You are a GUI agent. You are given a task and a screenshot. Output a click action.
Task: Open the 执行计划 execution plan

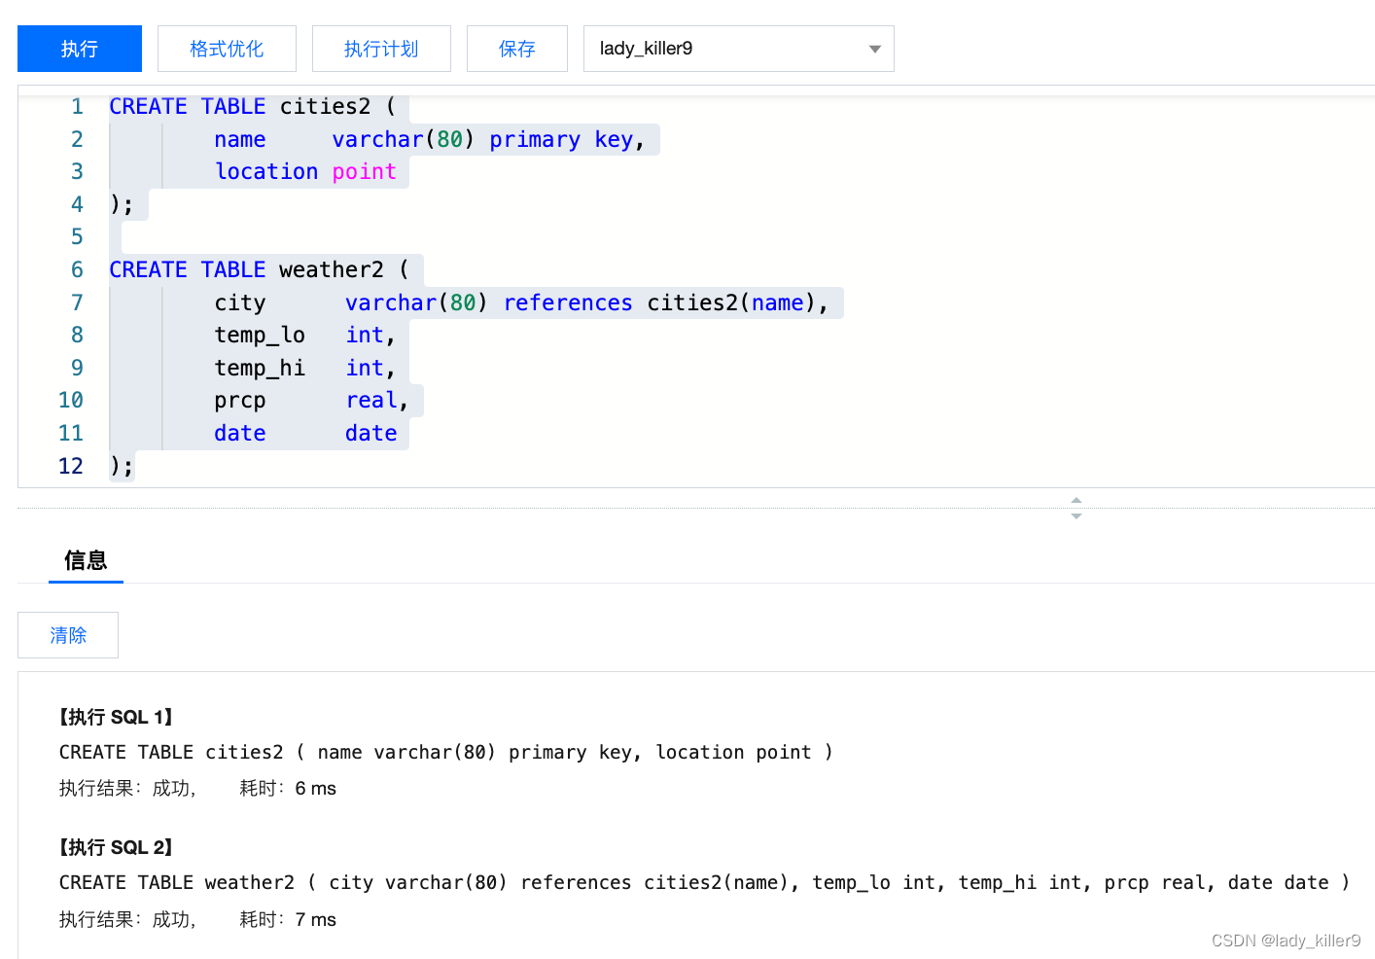pyautogui.click(x=381, y=49)
